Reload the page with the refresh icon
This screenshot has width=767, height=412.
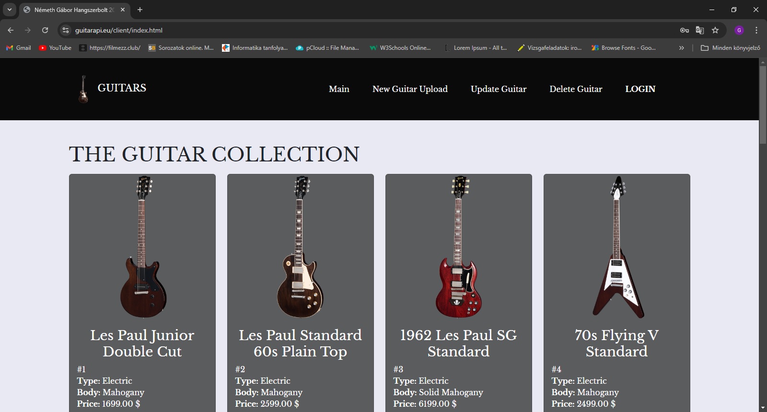[45, 30]
